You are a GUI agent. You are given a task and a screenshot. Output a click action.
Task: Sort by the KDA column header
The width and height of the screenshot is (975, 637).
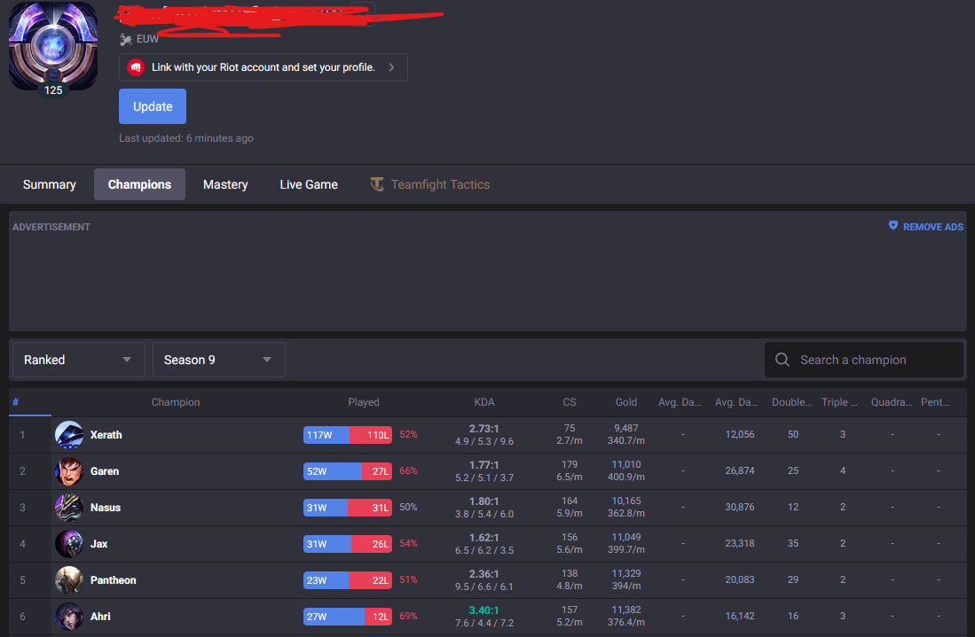point(484,402)
